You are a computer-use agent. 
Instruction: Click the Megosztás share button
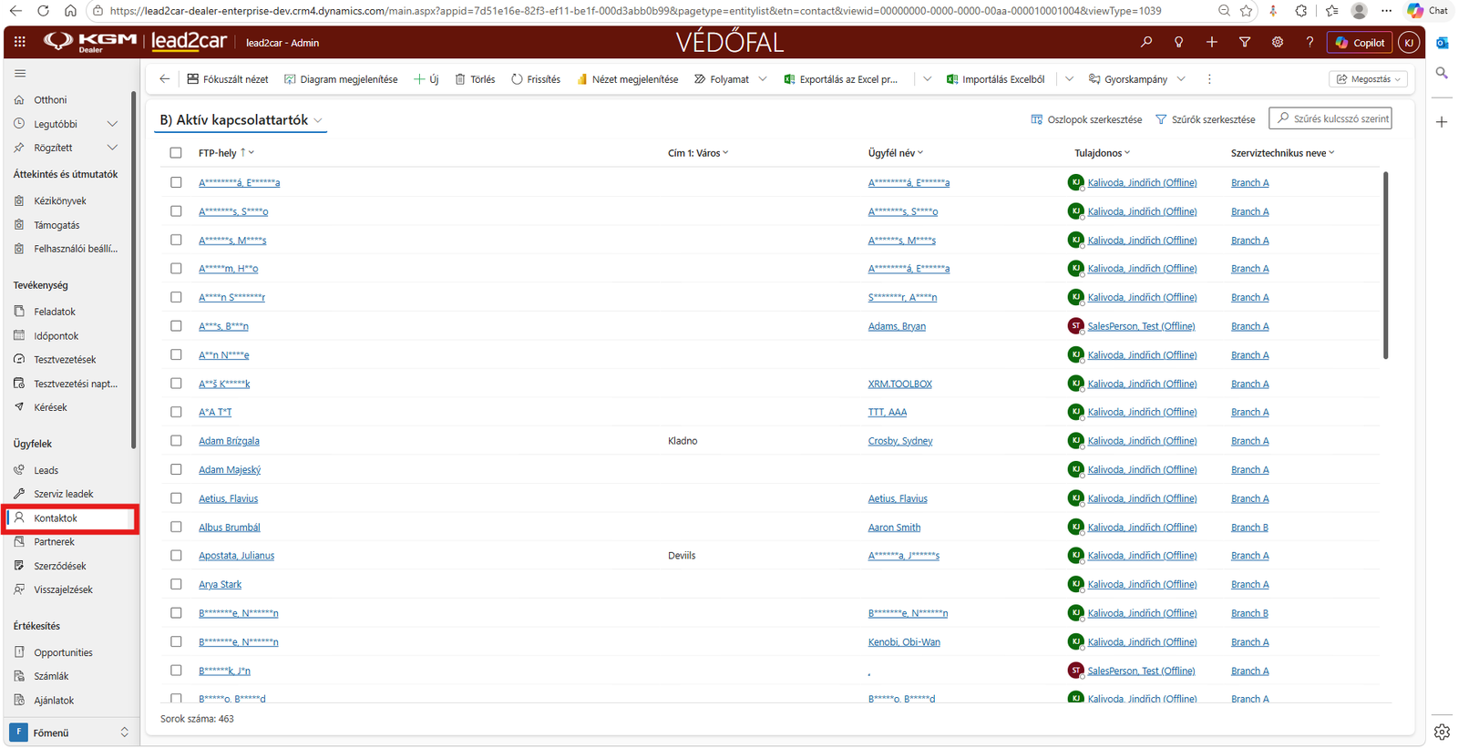[1369, 79]
